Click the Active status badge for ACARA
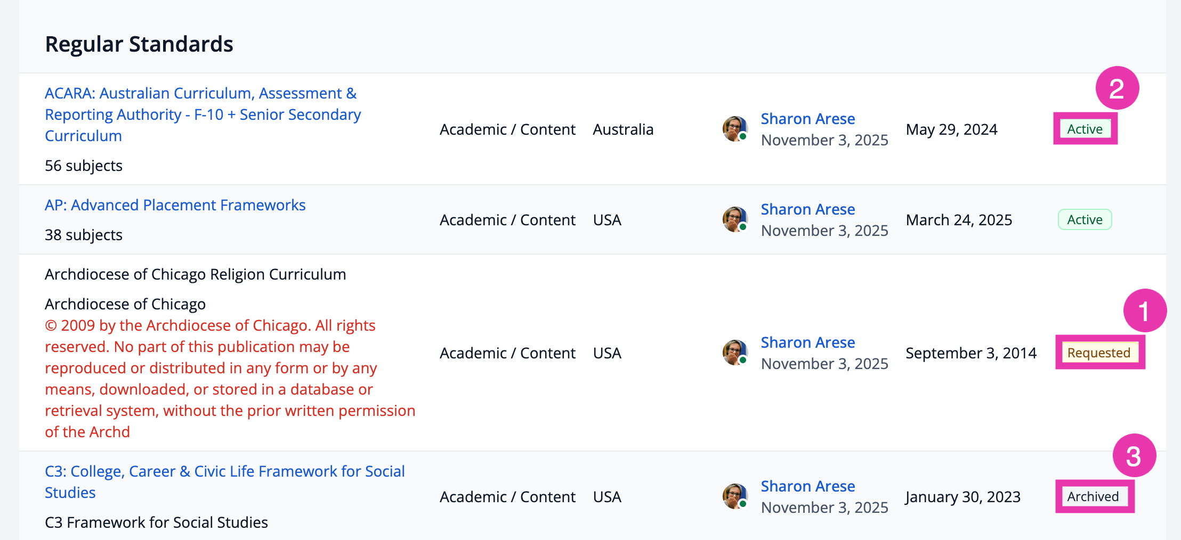The width and height of the screenshot is (1181, 540). click(x=1085, y=129)
